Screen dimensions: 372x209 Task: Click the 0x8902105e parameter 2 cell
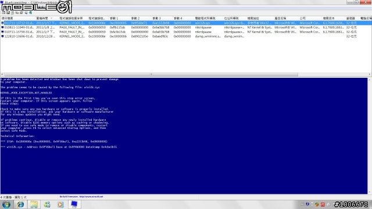pyautogui.click(x=139, y=37)
